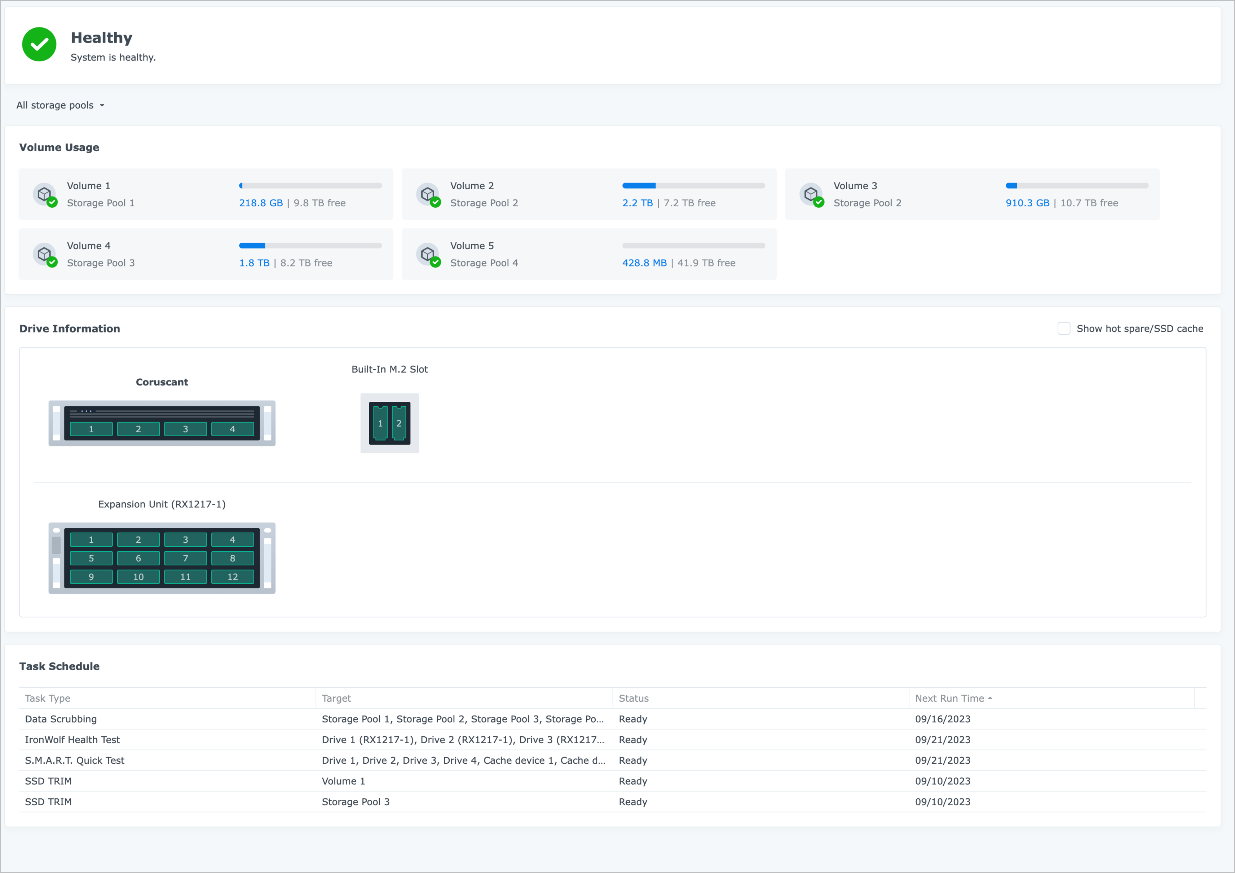Select expansion unit drive bay 3

(x=186, y=539)
